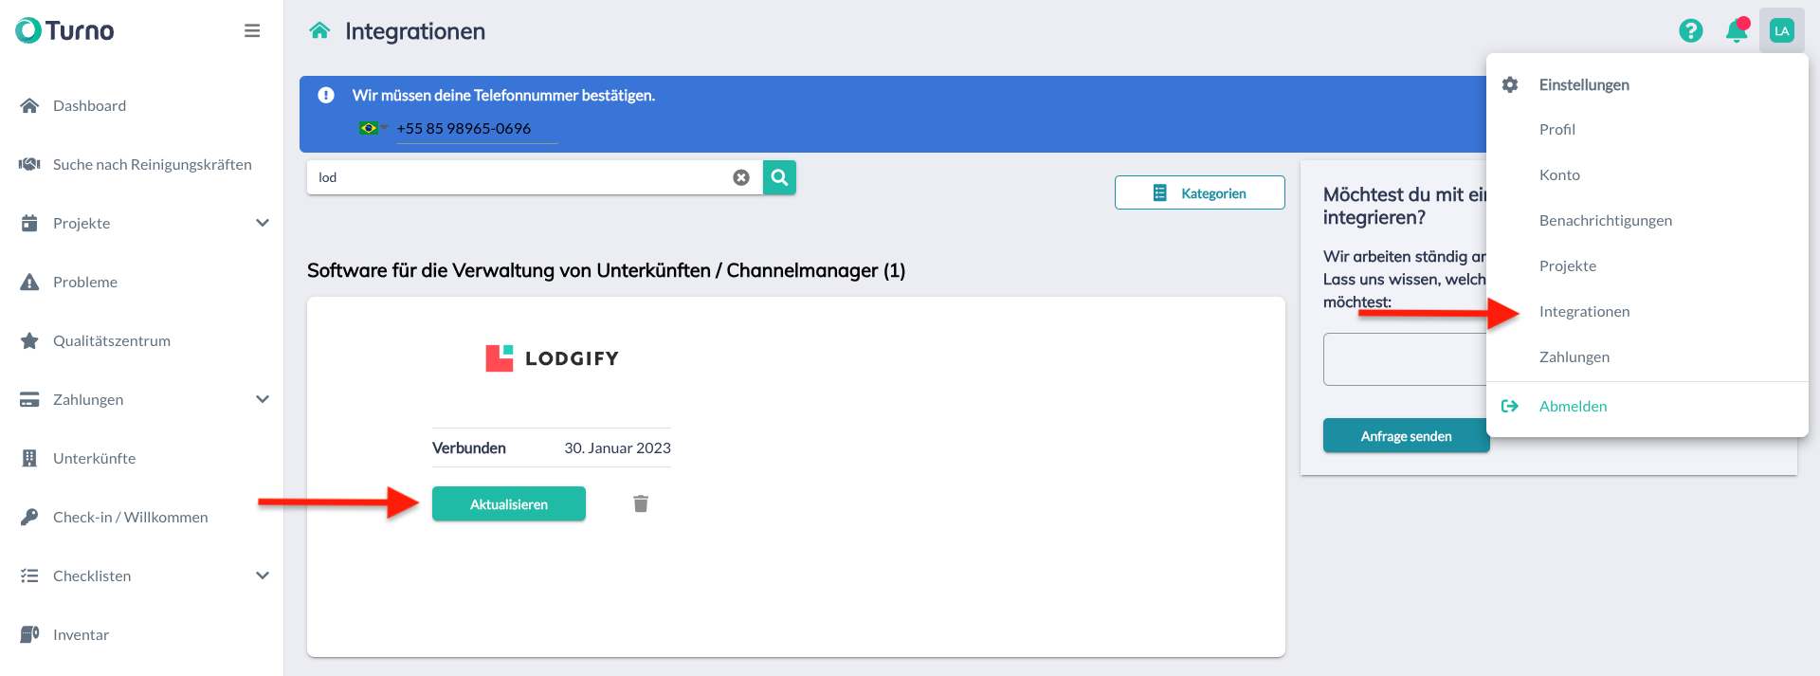Screen dimensions: 1820x676
Task: Click the home icon beside Integrationen title
Action: (x=319, y=30)
